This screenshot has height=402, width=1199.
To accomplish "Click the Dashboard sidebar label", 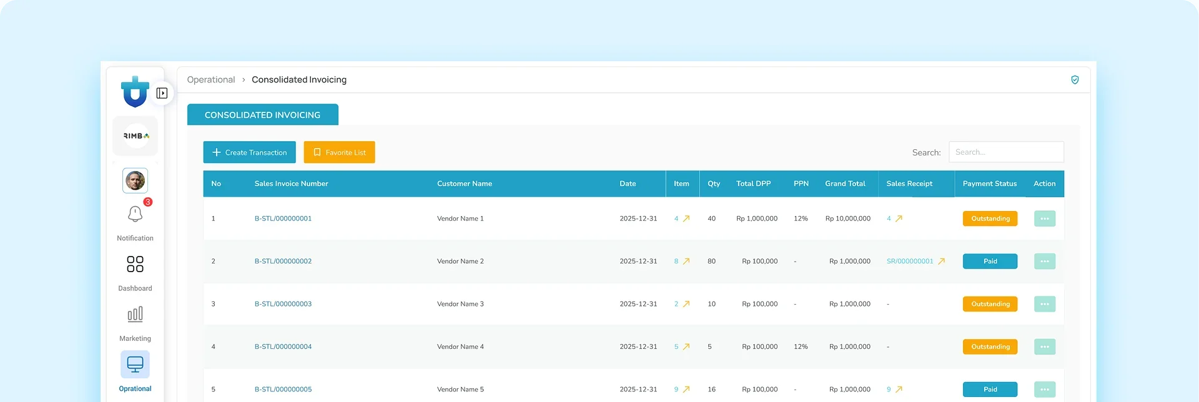I will 135,288.
